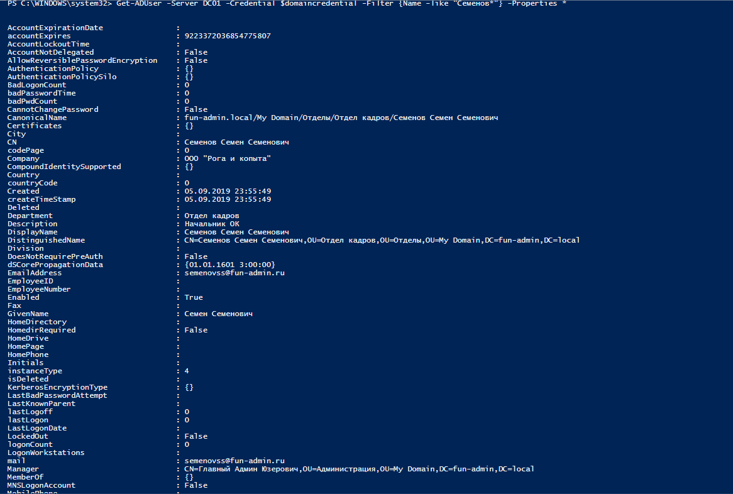This screenshot has width=733, height=494.
Task: Click the Description value Начальник ОК
Action: 212,224
